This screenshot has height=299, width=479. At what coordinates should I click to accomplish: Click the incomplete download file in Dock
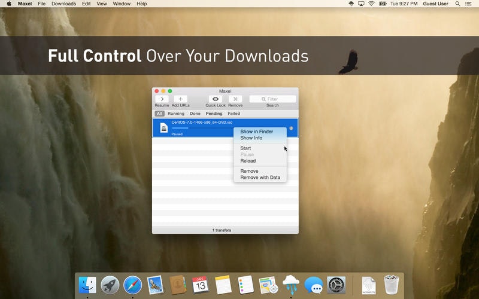[x=369, y=286]
